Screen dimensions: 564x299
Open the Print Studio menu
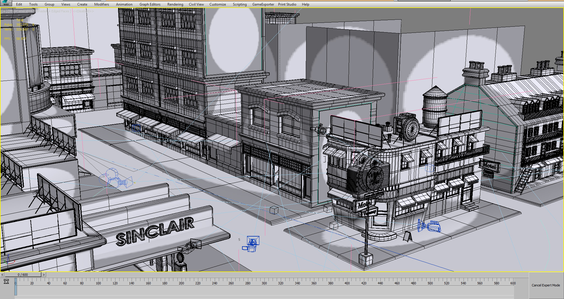(x=287, y=4)
